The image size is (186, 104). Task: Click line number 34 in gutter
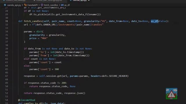pyautogui.click(x=6, y=31)
